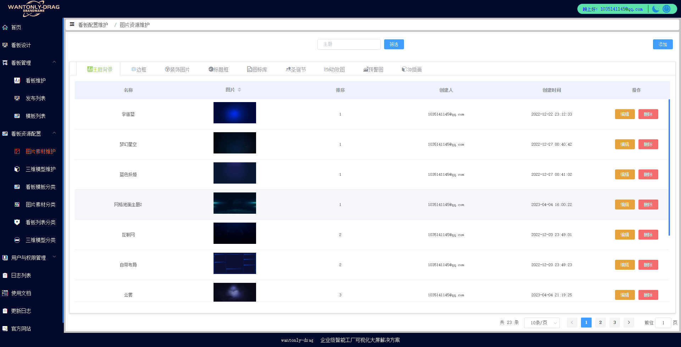Click the 官方网站 icon
Image resolution: width=681 pixels, height=347 pixels.
pos(5,329)
